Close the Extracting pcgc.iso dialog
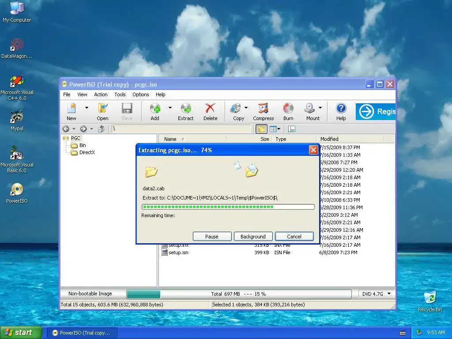The width and height of the screenshot is (452, 339). click(x=313, y=150)
